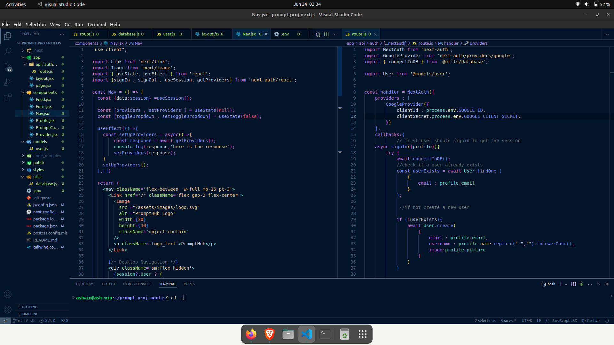Click the Accounts icon above settings

(x=7, y=294)
